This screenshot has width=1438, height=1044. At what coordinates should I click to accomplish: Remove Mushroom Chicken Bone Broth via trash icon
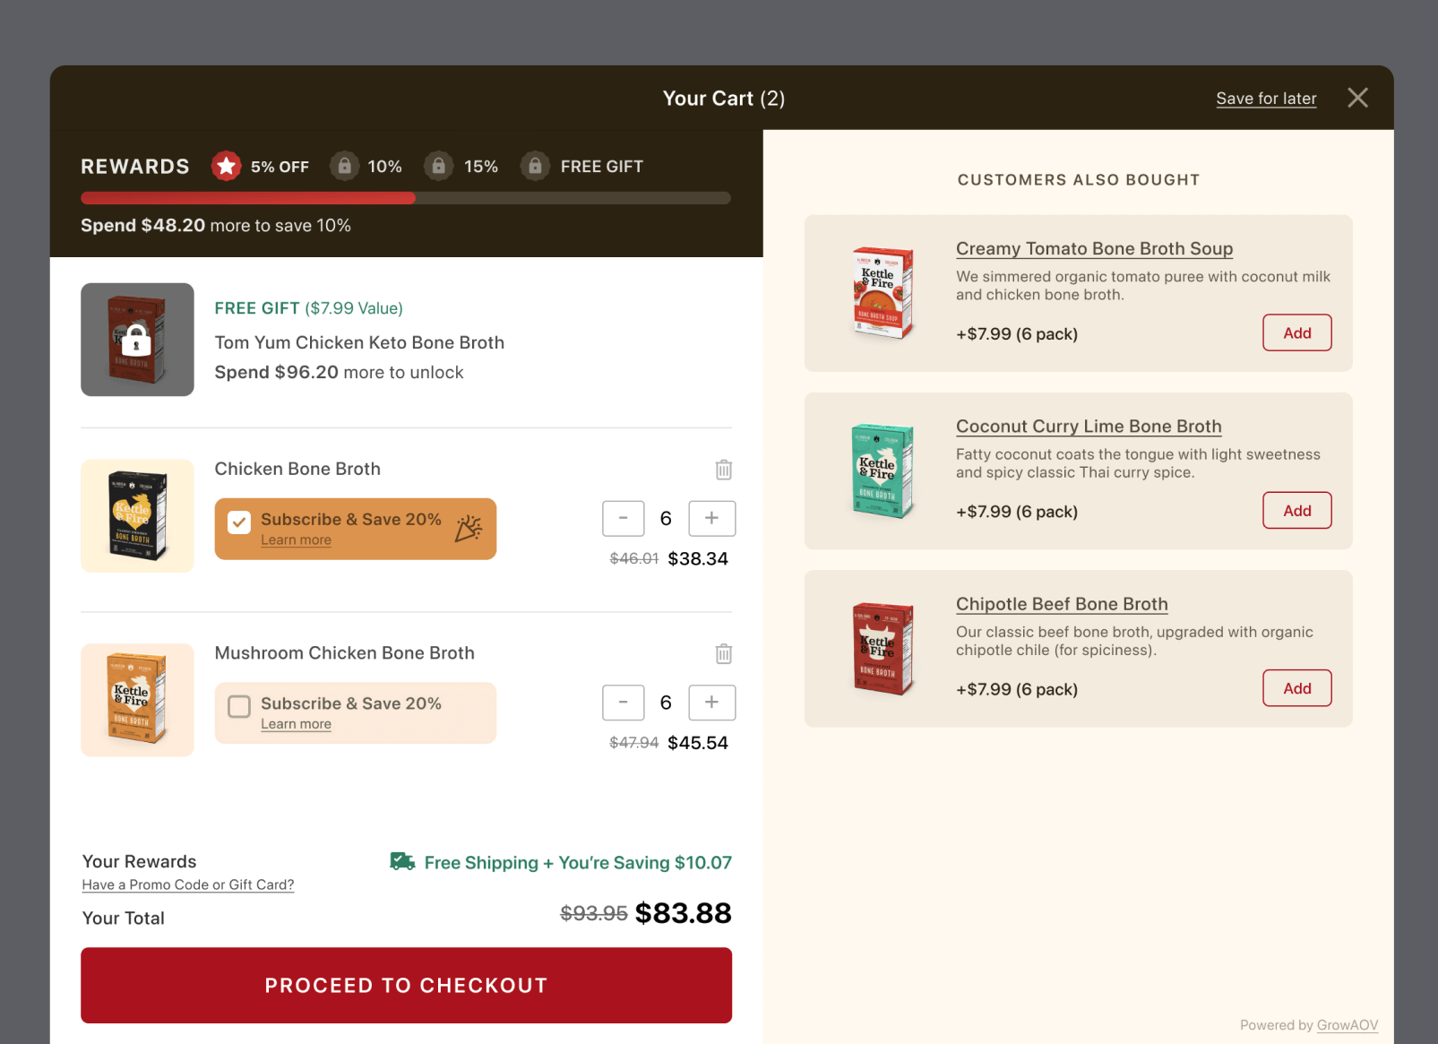723,654
